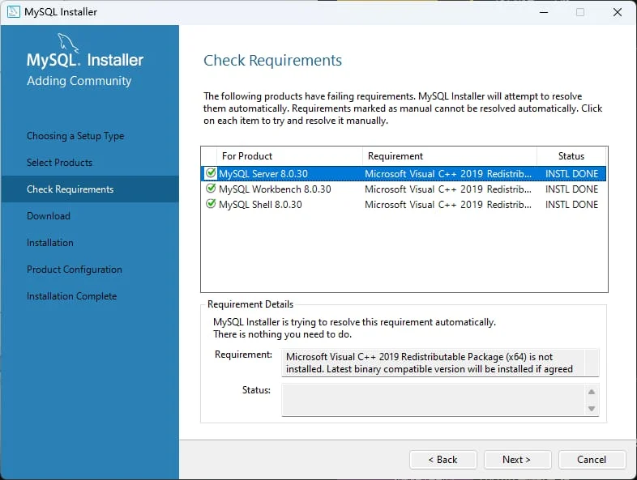Open the Select Products step
The height and width of the screenshot is (480, 637).
tap(60, 163)
